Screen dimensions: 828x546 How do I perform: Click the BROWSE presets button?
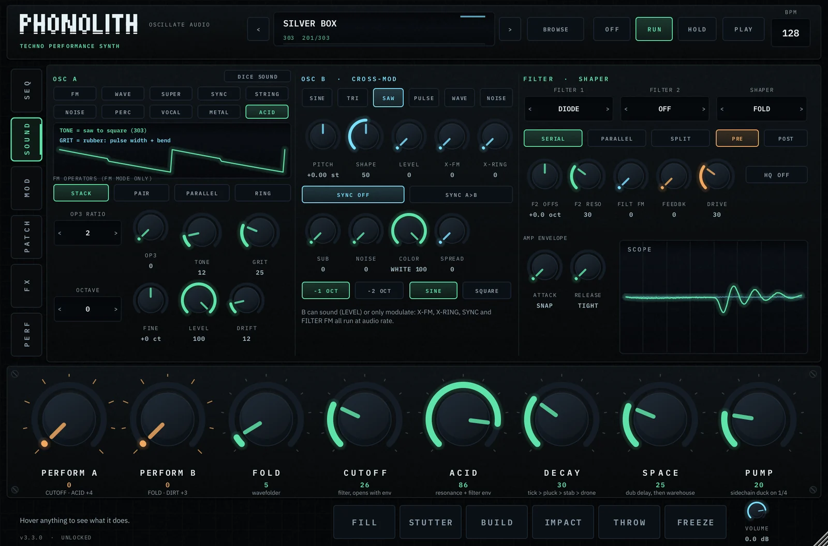[556, 29]
